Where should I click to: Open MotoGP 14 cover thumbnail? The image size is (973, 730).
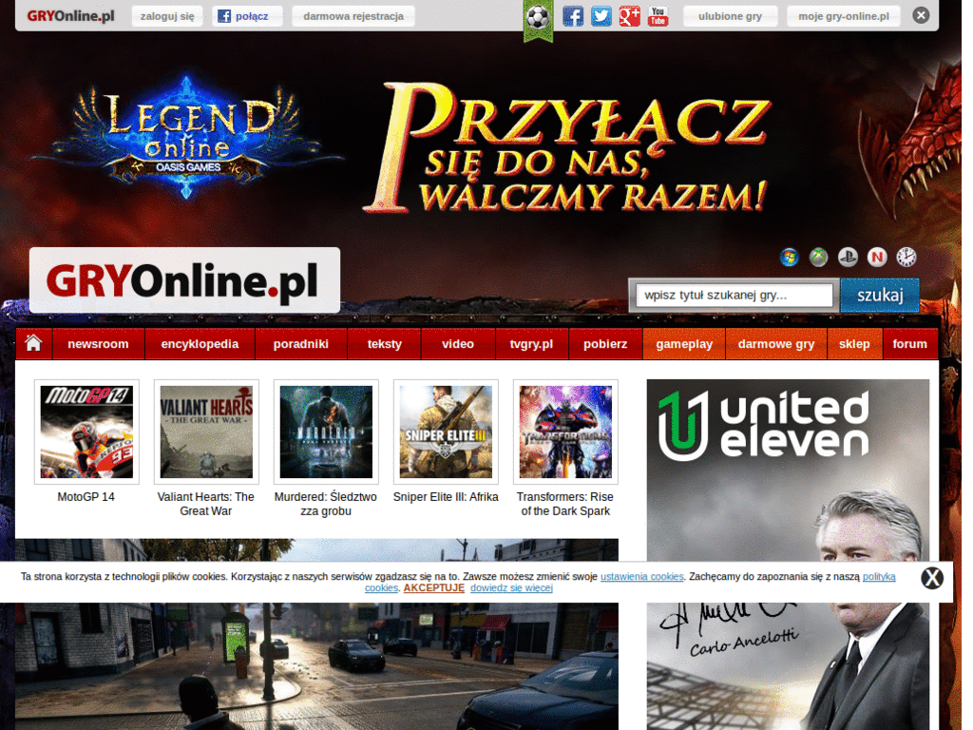pos(86,432)
